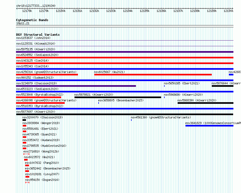Open esv3658805 (Besenbacher2015) label
Image resolution: width=241 pixels, height=193 pixels.
pos(121,100)
